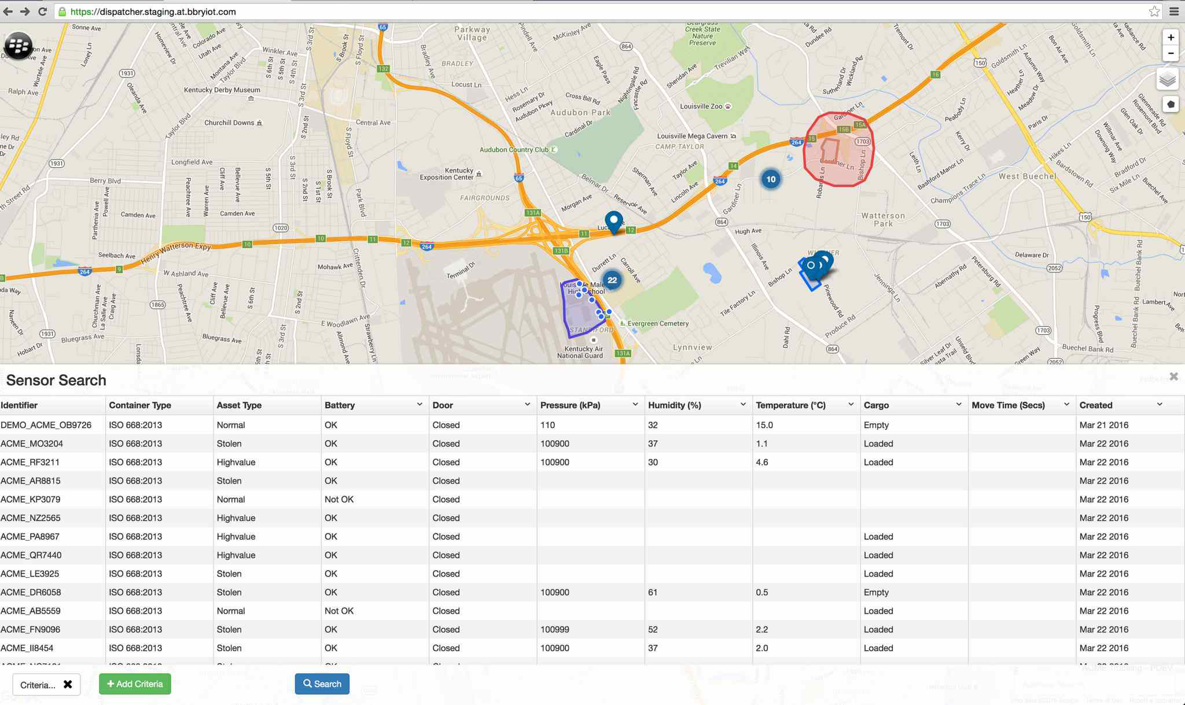Bookmark page with star icon

(x=1154, y=12)
